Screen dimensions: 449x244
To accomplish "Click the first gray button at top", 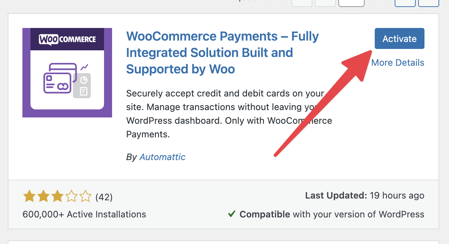I will (302, 3).
